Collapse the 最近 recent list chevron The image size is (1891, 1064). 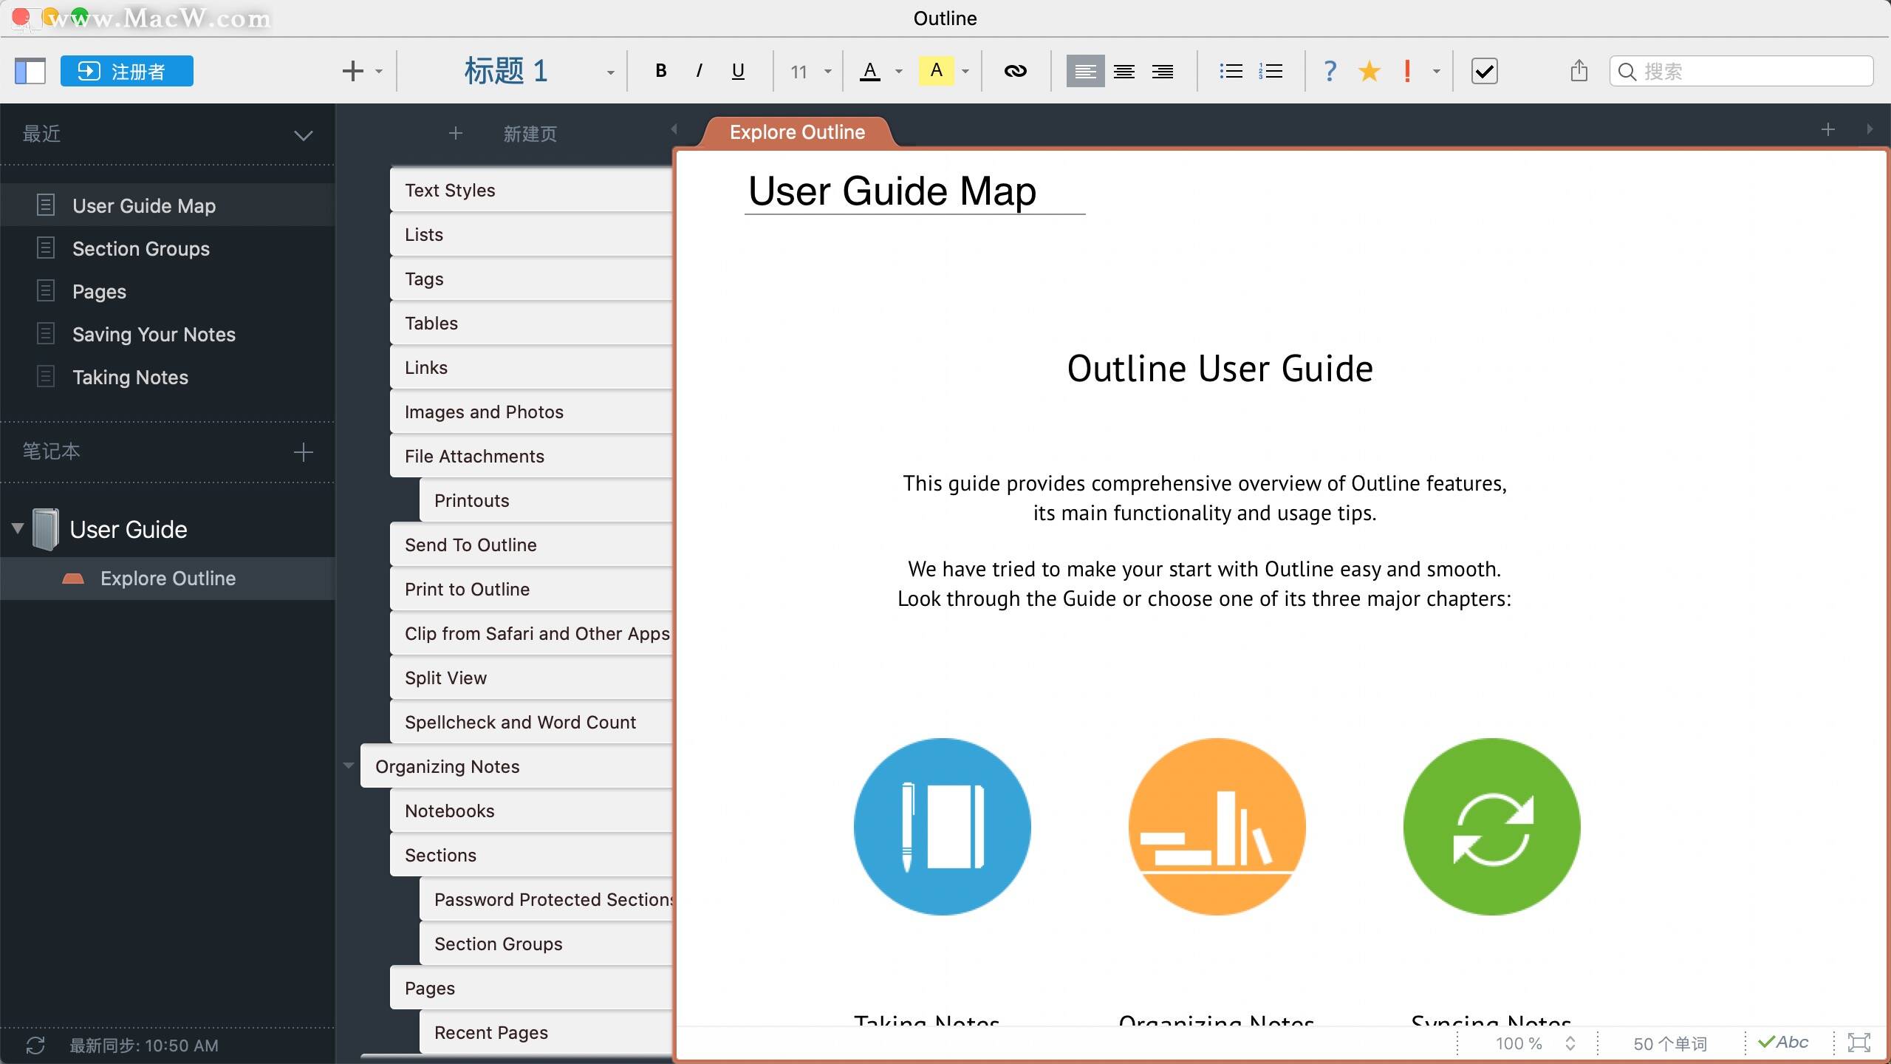[x=304, y=135]
